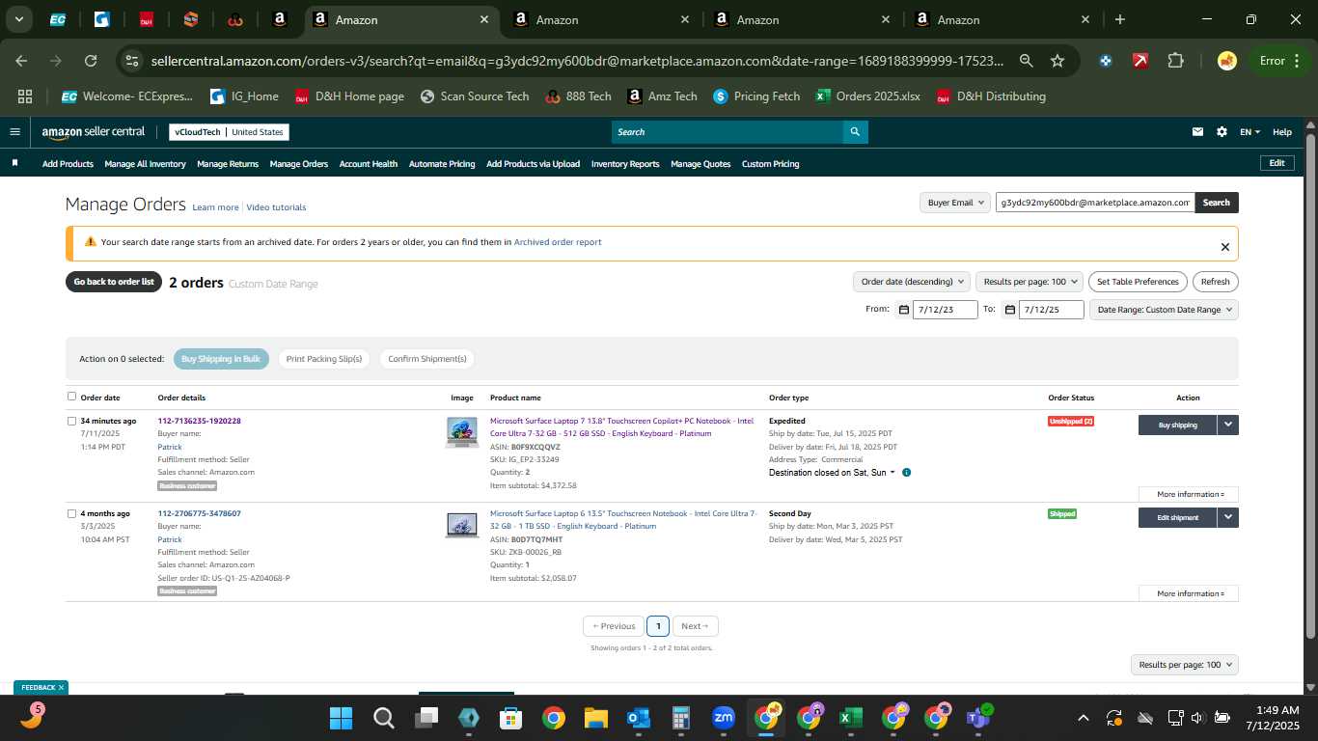Launch File Explorer from taskbar
The width and height of the screenshot is (1318, 741).
point(595,718)
